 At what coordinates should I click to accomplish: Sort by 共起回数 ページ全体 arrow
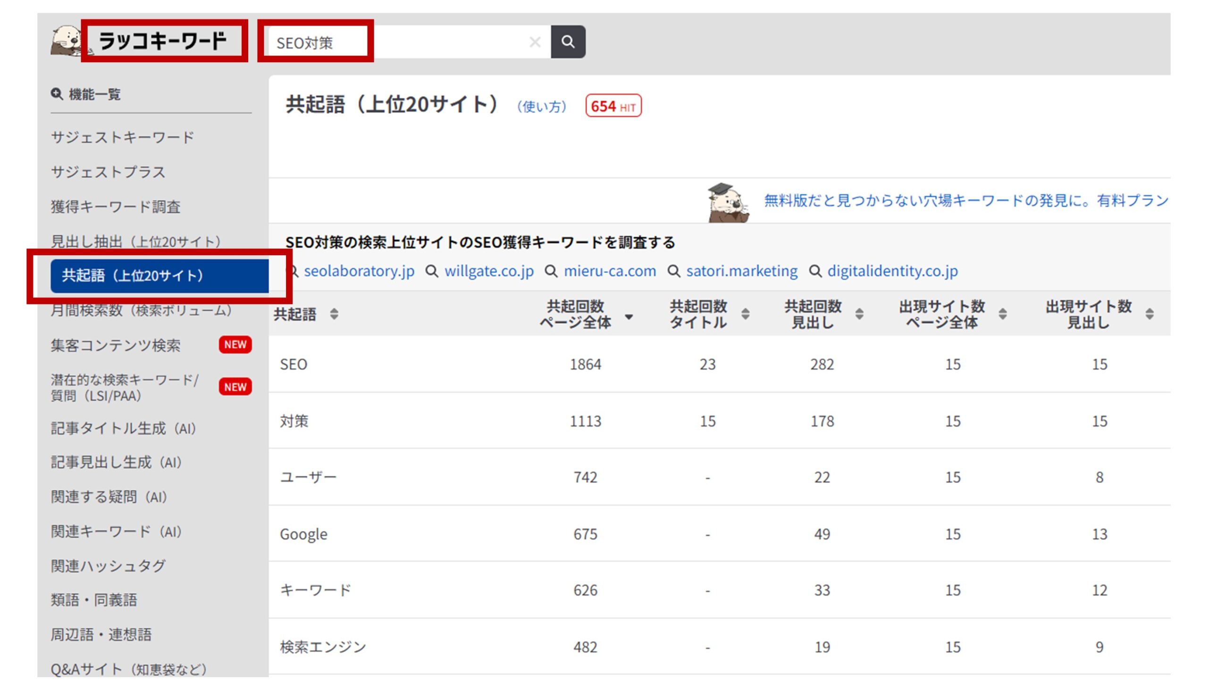coord(629,316)
